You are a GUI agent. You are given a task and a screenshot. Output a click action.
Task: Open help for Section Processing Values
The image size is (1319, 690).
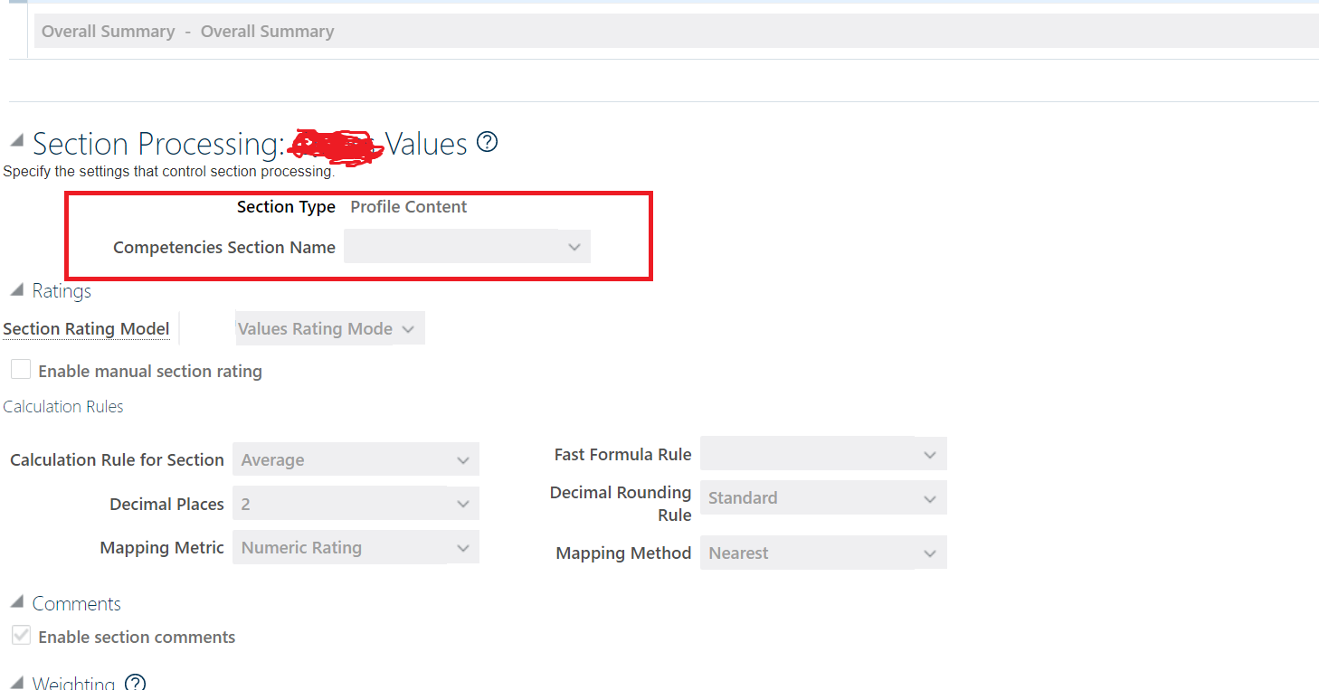(x=487, y=142)
